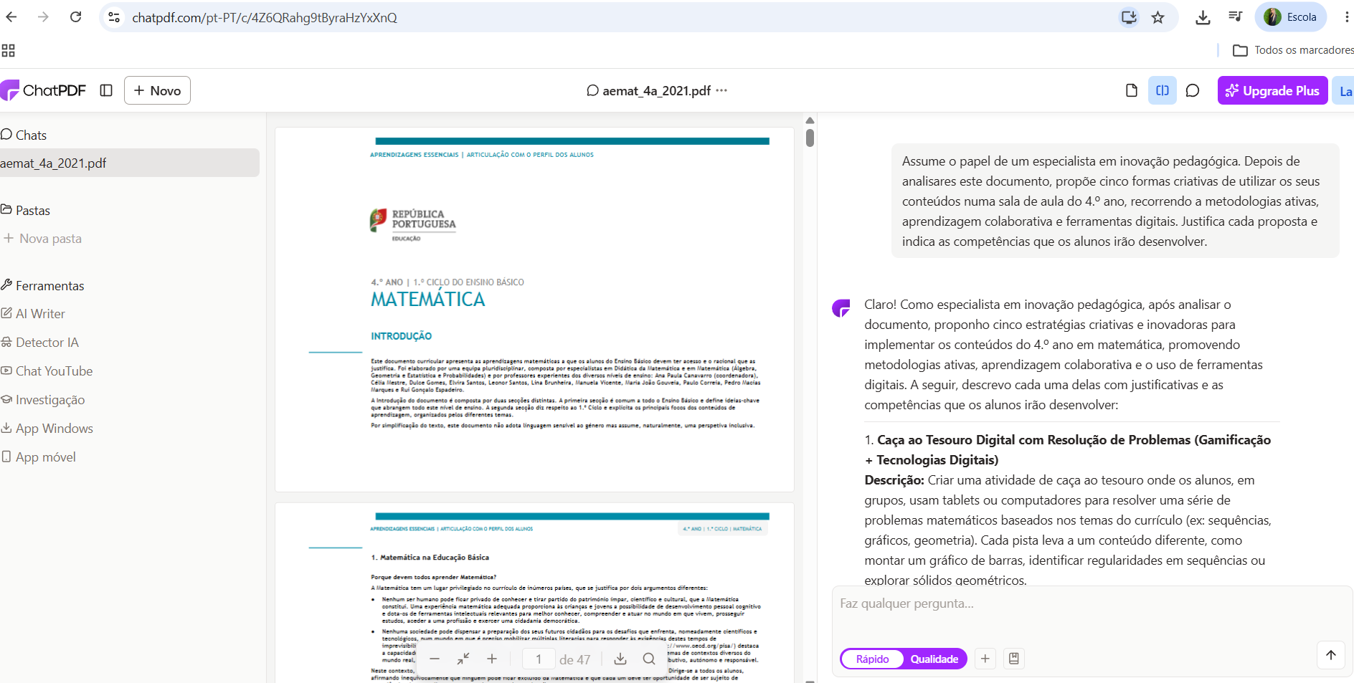Start a new chat with Novo button
Screen dimensions: 1354x683
coord(157,90)
